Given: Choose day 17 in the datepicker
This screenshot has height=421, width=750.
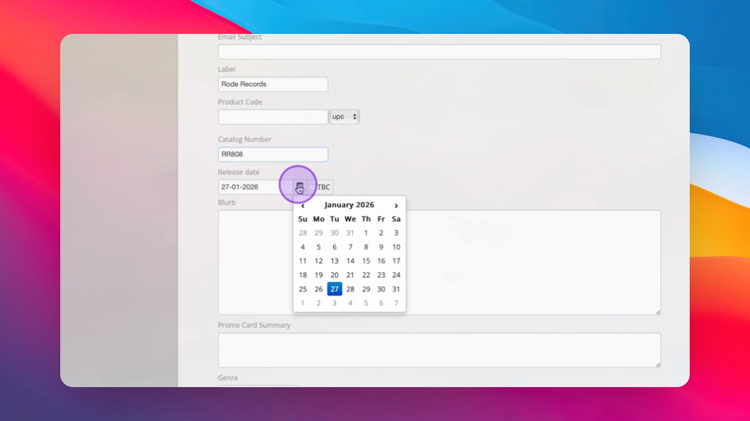Looking at the screenshot, I should [x=396, y=261].
